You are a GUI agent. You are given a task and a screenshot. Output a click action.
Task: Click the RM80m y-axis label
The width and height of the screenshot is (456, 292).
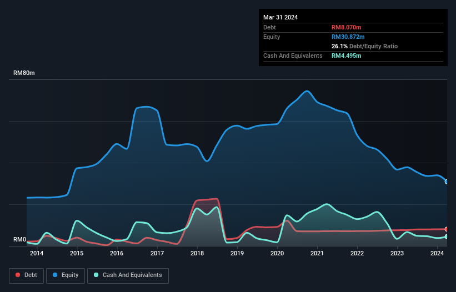click(x=24, y=73)
